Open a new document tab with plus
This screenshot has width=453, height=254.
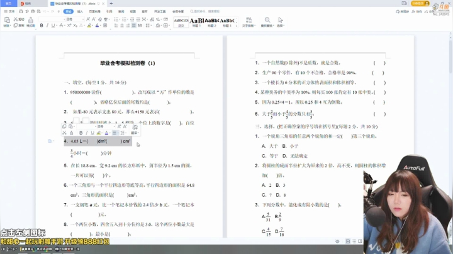click(111, 4)
